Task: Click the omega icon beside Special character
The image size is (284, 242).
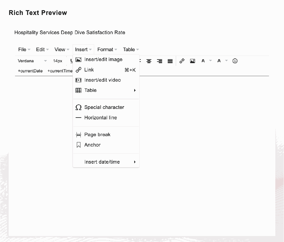Action: tap(78, 107)
